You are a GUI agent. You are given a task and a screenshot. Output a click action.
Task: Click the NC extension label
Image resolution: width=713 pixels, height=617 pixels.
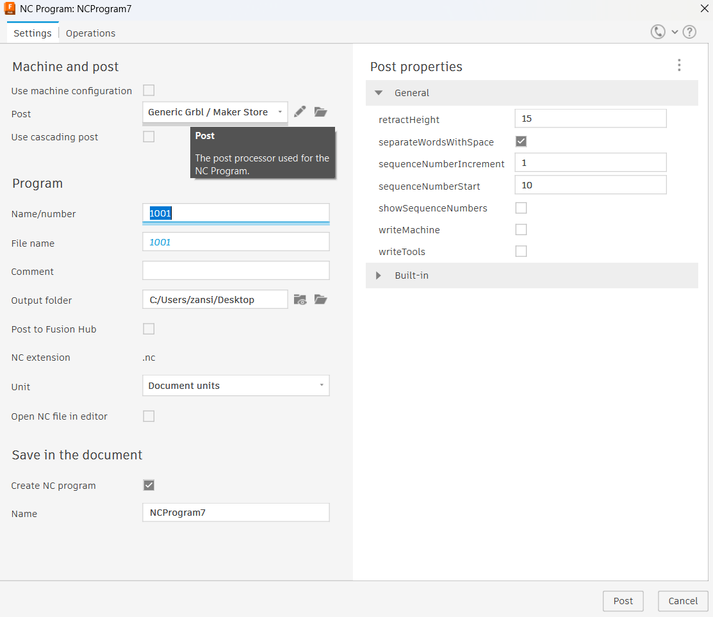(x=40, y=358)
